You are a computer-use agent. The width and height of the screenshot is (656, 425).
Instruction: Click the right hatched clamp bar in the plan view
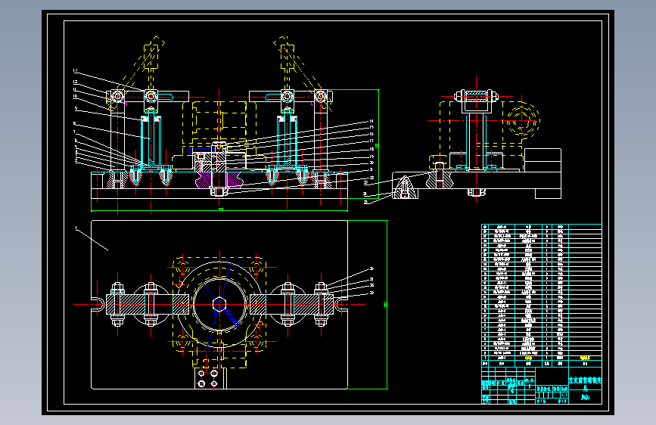(x=291, y=304)
